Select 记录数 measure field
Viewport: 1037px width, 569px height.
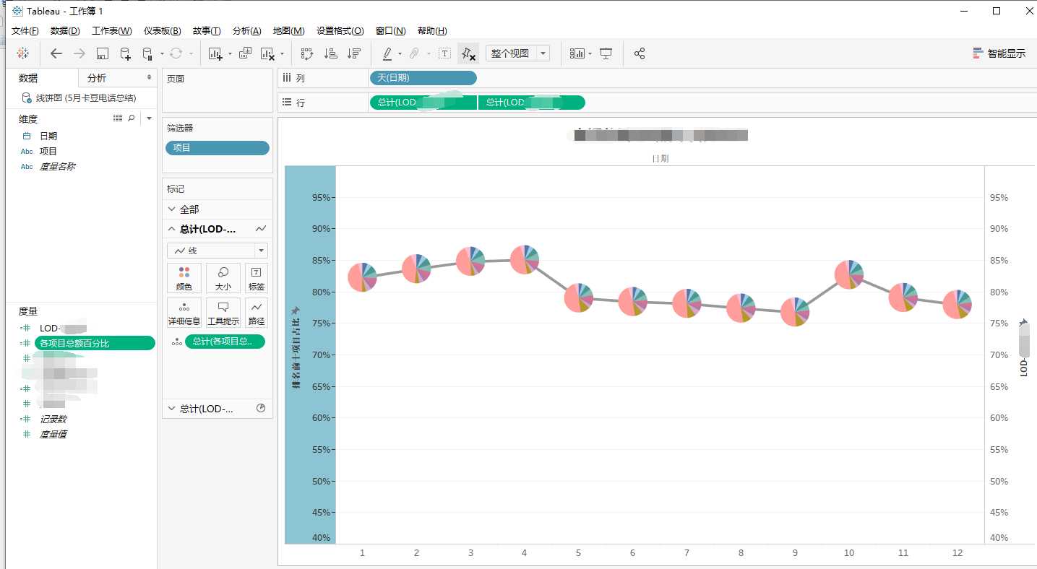[x=53, y=419]
